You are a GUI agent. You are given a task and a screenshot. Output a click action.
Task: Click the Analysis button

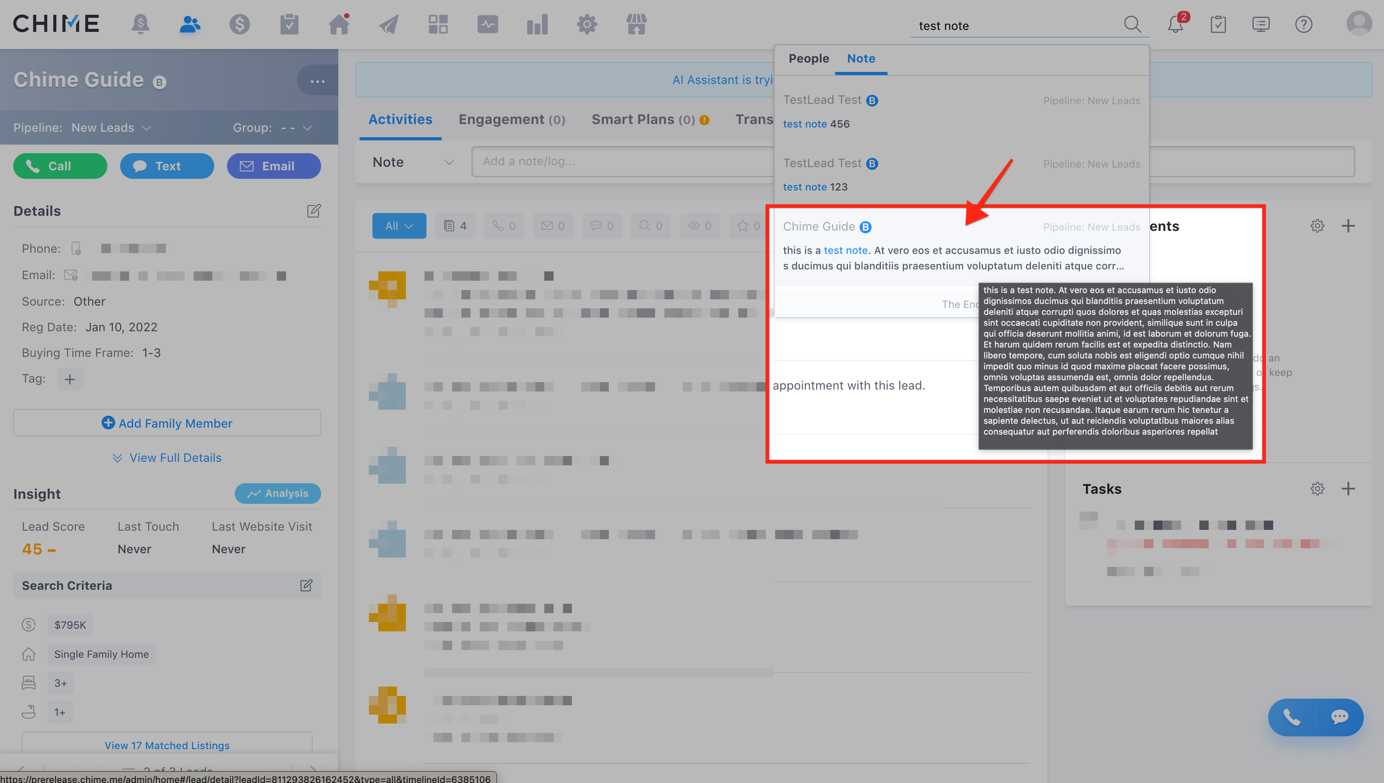click(x=278, y=493)
